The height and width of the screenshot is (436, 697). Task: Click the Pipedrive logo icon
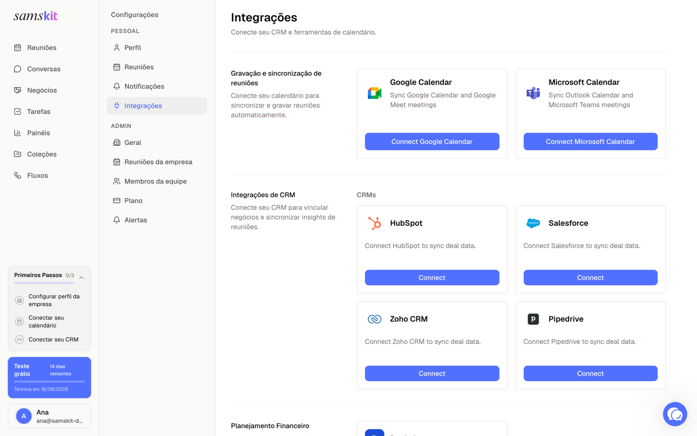click(x=533, y=319)
